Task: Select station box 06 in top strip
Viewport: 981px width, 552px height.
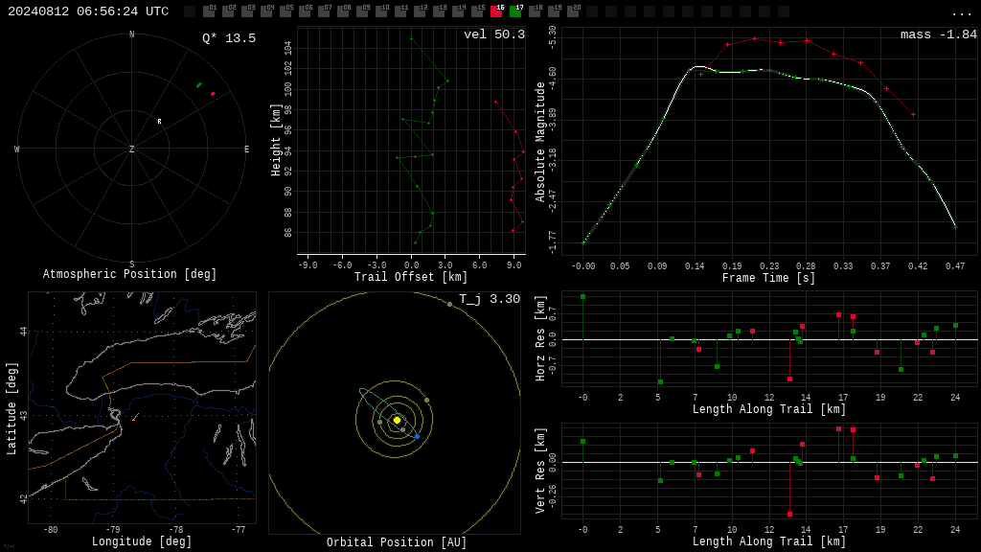Action: coord(305,11)
